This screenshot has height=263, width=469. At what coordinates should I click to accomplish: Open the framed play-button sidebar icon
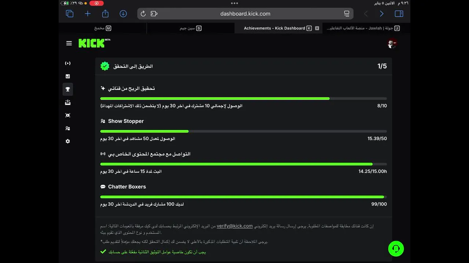coord(68,115)
